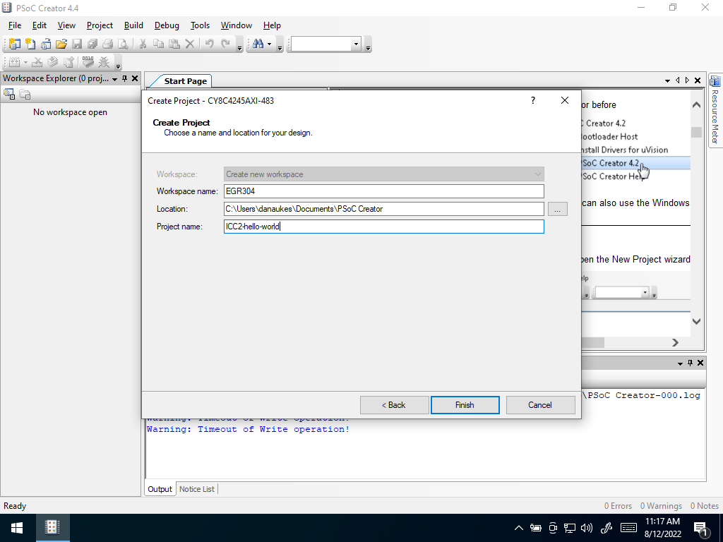This screenshot has height=542, width=723.
Task: Open the View menu
Action: point(66,25)
